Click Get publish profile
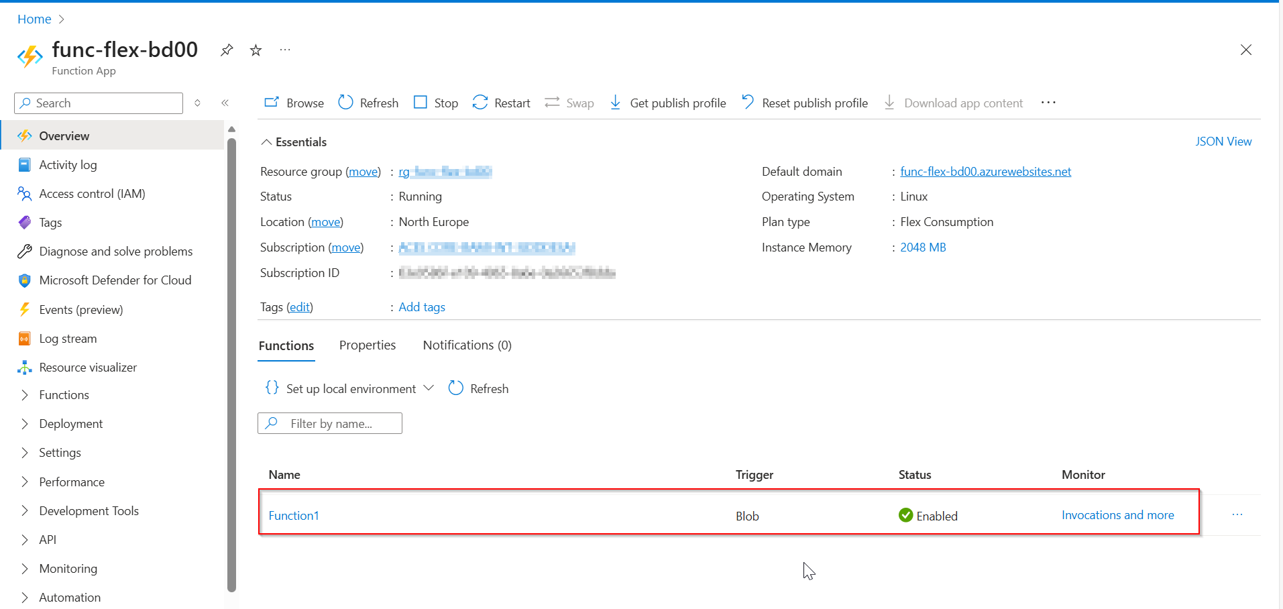Image resolution: width=1283 pixels, height=609 pixels. point(668,103)
